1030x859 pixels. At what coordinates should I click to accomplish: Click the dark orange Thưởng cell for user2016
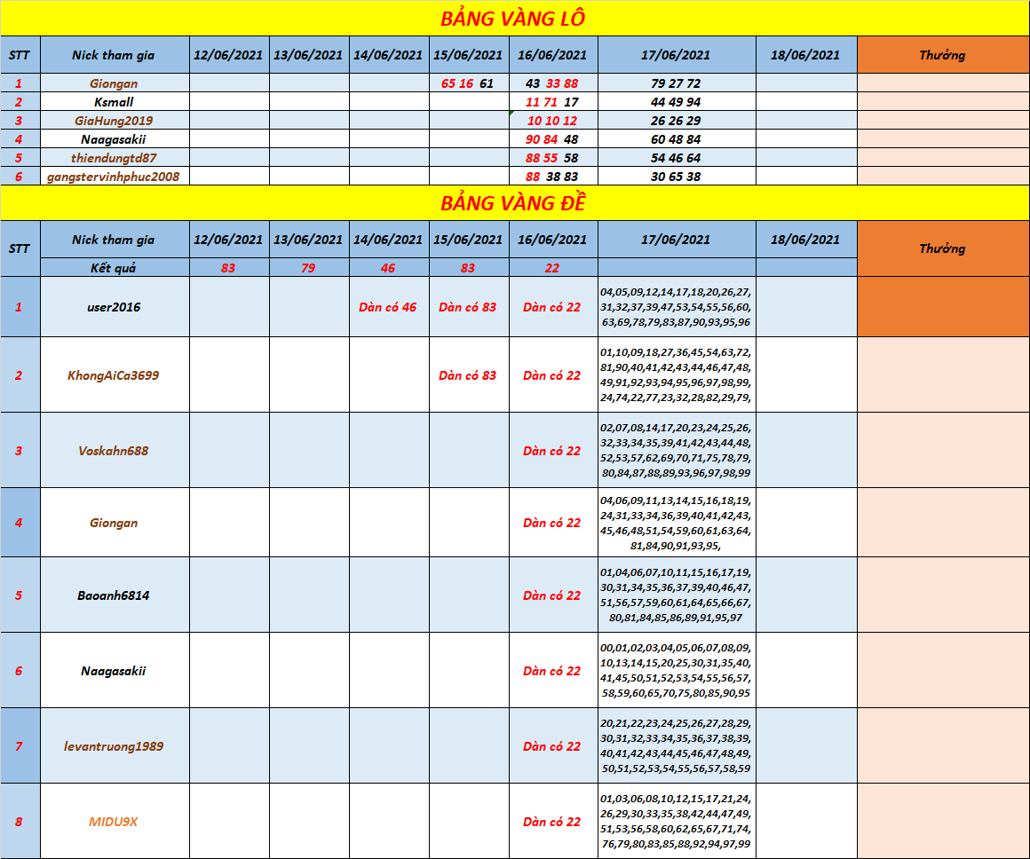942,307
